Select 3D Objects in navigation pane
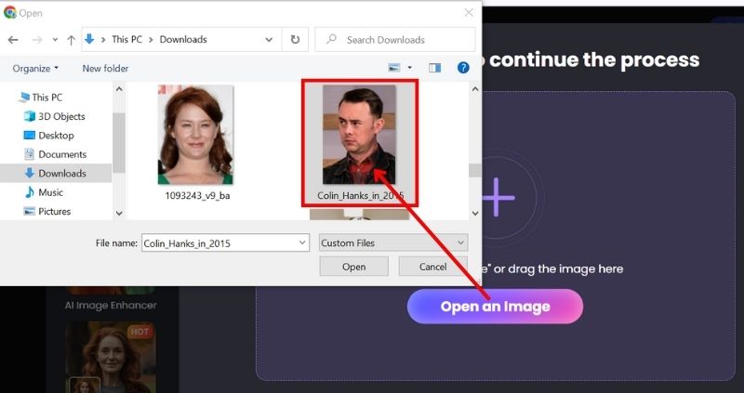 (x=61, y=116)
